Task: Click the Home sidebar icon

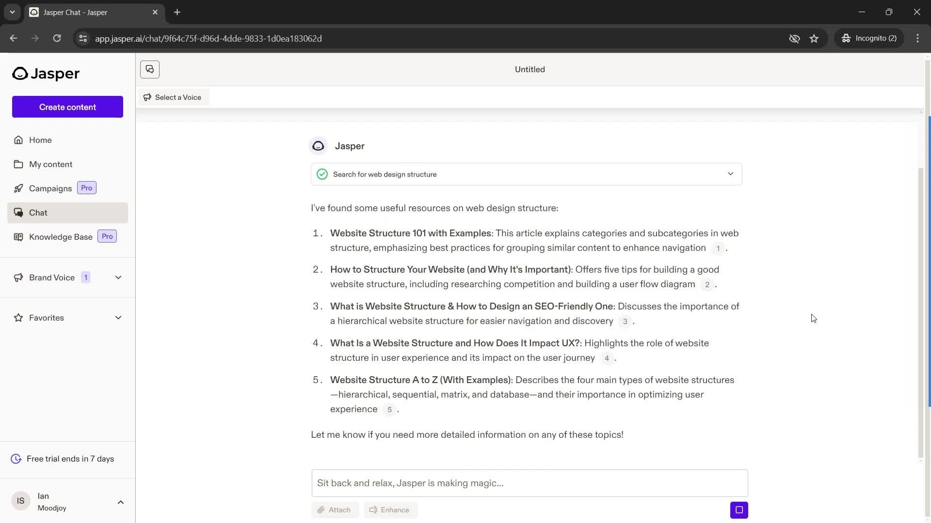Action: 18,140
